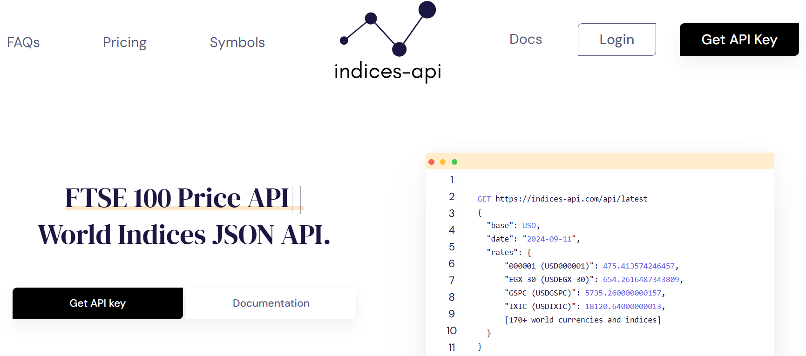Click line number 6 in code gutter
This screenshot has height=356, width=806.
click(452, 263)
